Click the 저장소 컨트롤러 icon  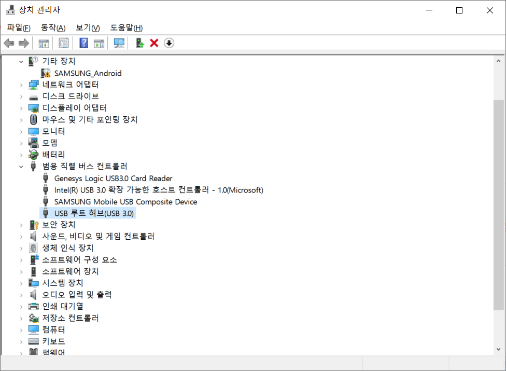pos(33,318)
